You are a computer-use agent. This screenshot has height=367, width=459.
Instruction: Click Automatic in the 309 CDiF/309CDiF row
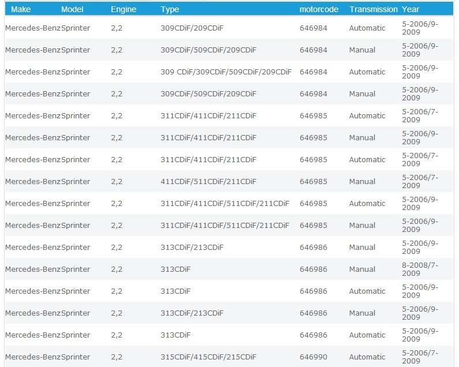tap(367, 72)
